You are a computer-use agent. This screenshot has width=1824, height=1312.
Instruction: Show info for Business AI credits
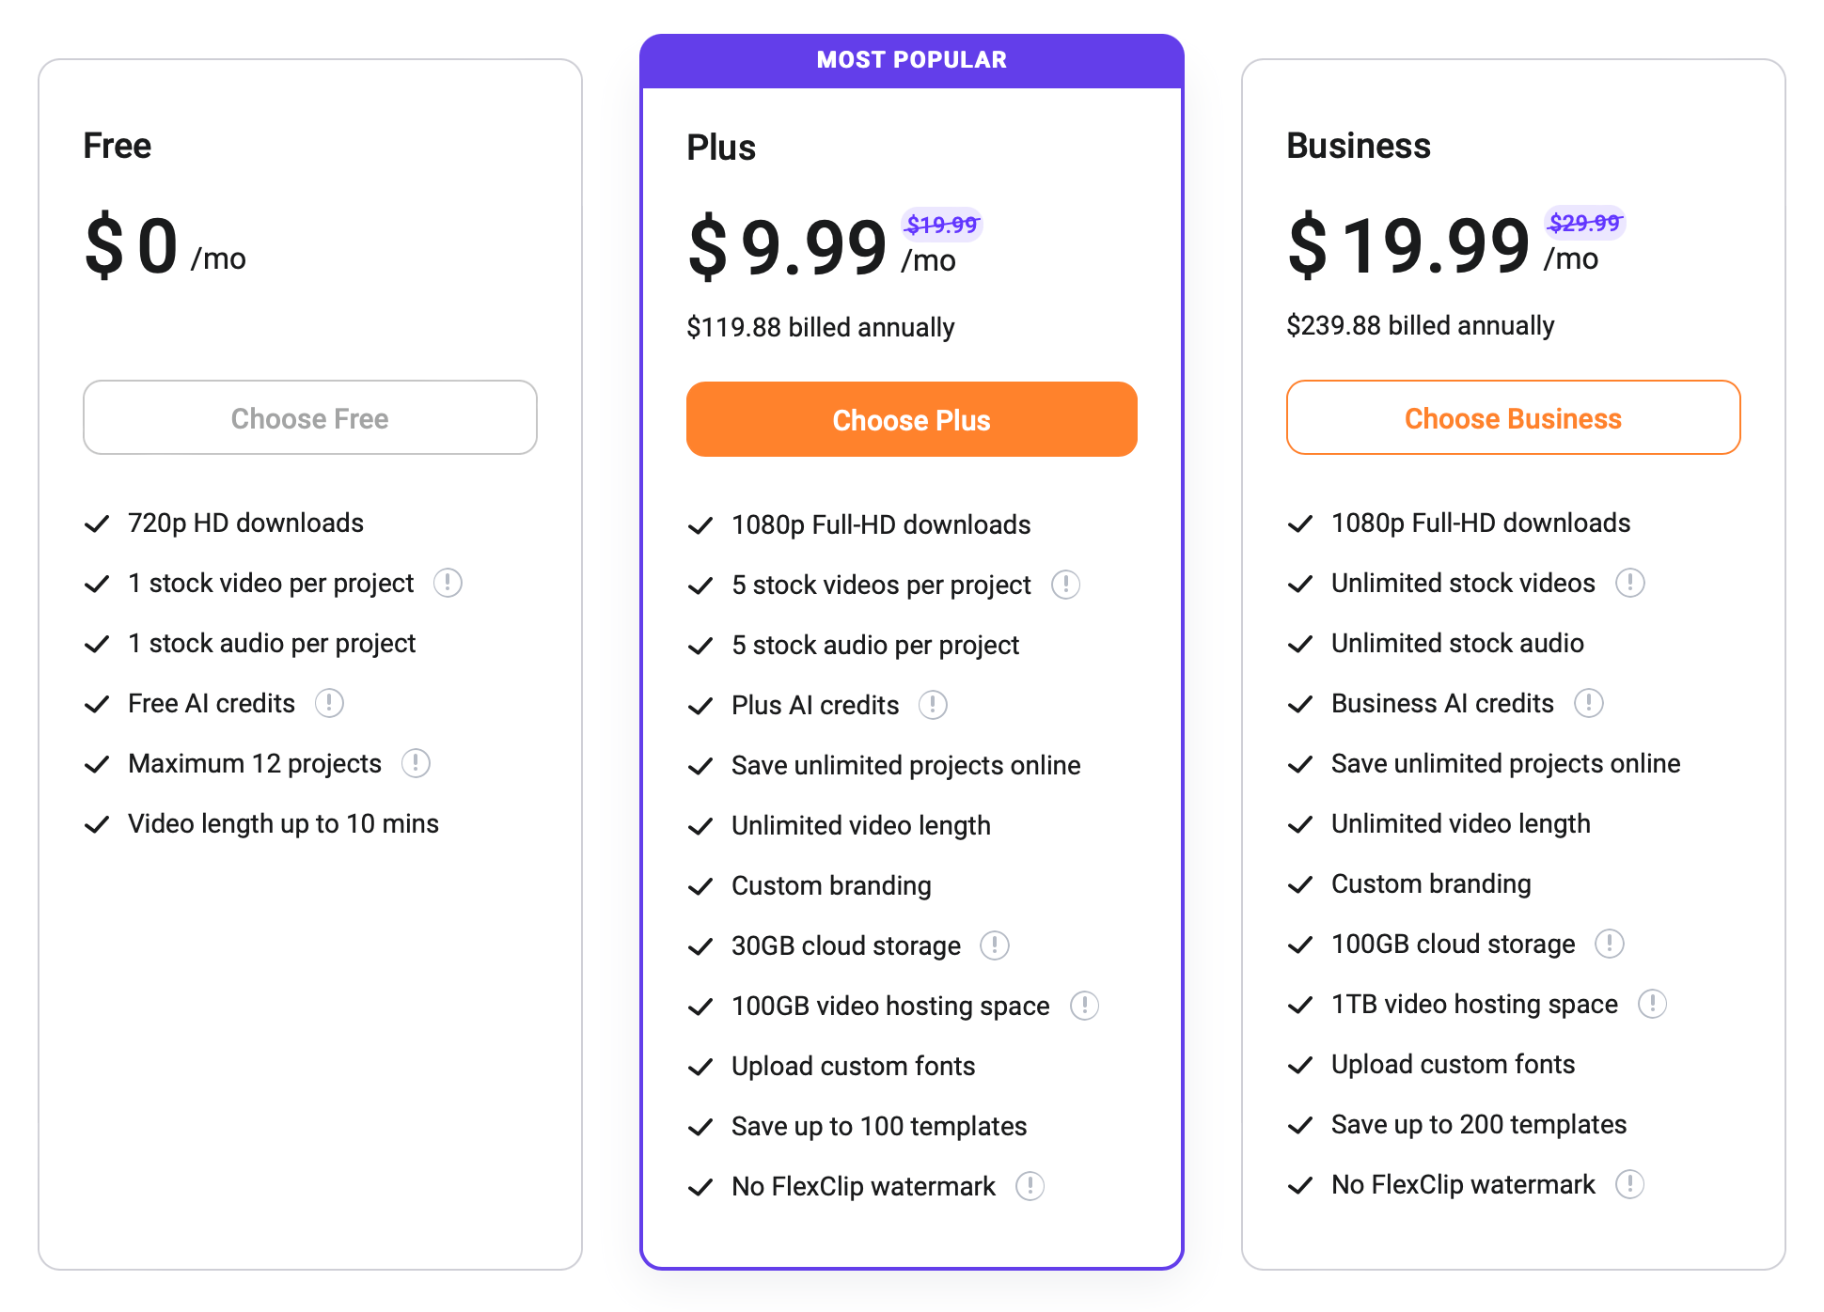click(1589, 703)
